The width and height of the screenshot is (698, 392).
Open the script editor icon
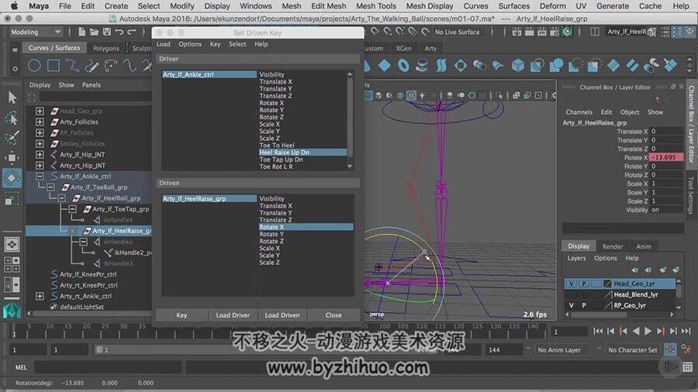tap(688, 367)
